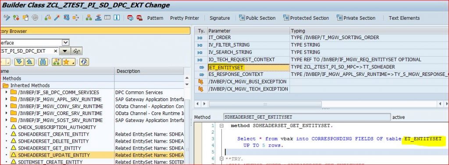Click the binoculars Find icon
449x165 pixels.
pyautogui.click(x=43, y=61)
